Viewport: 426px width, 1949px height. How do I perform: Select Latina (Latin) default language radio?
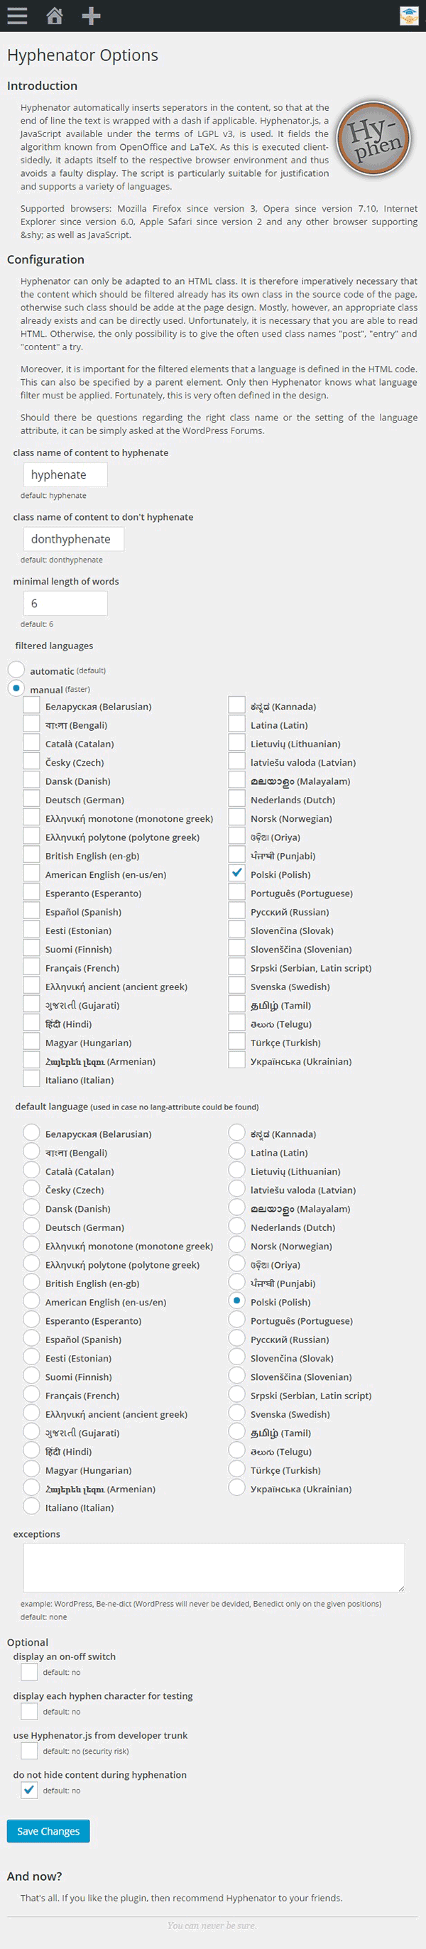pos(237,1151)
